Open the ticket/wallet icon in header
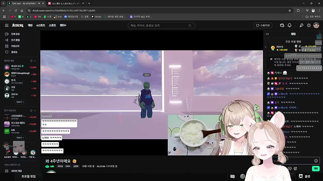 (282, 25)
